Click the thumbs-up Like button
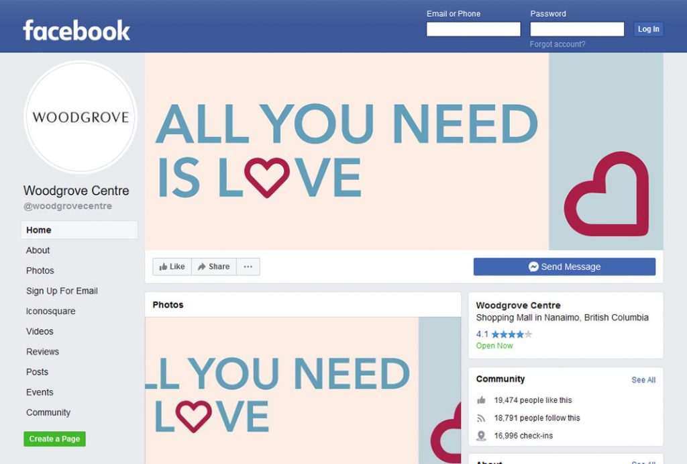 (x=172, y=267)
